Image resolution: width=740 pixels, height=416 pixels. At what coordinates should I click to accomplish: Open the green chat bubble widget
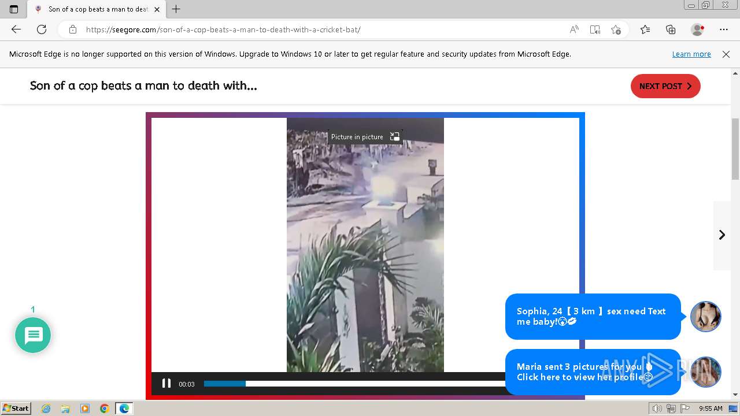33,335
